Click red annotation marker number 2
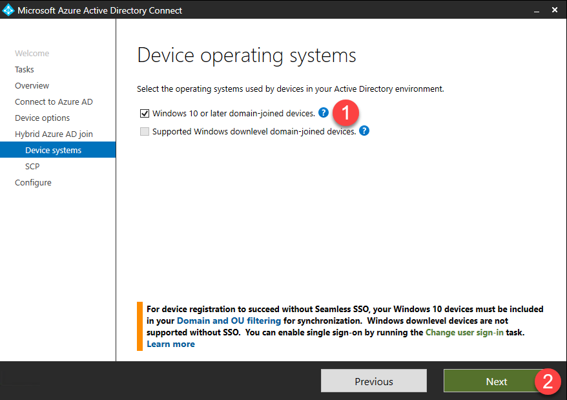Screen dimensions: 567x400 pyautogui.click(x=548, y=381)
